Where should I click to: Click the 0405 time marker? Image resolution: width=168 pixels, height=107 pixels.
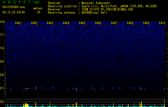(82, 23)
